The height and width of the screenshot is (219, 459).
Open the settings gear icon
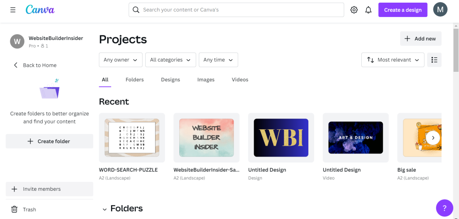(354, 10)
